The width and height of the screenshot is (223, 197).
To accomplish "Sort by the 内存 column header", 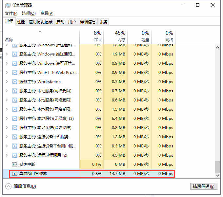I will click(115, 36).
